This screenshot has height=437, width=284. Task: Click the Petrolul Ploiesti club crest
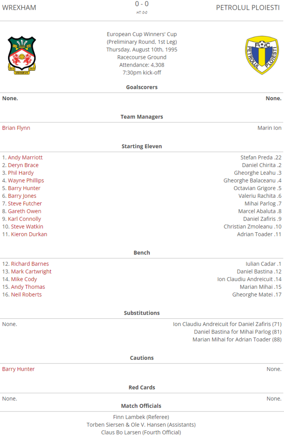pyautogui.click(x=261, y=55)
